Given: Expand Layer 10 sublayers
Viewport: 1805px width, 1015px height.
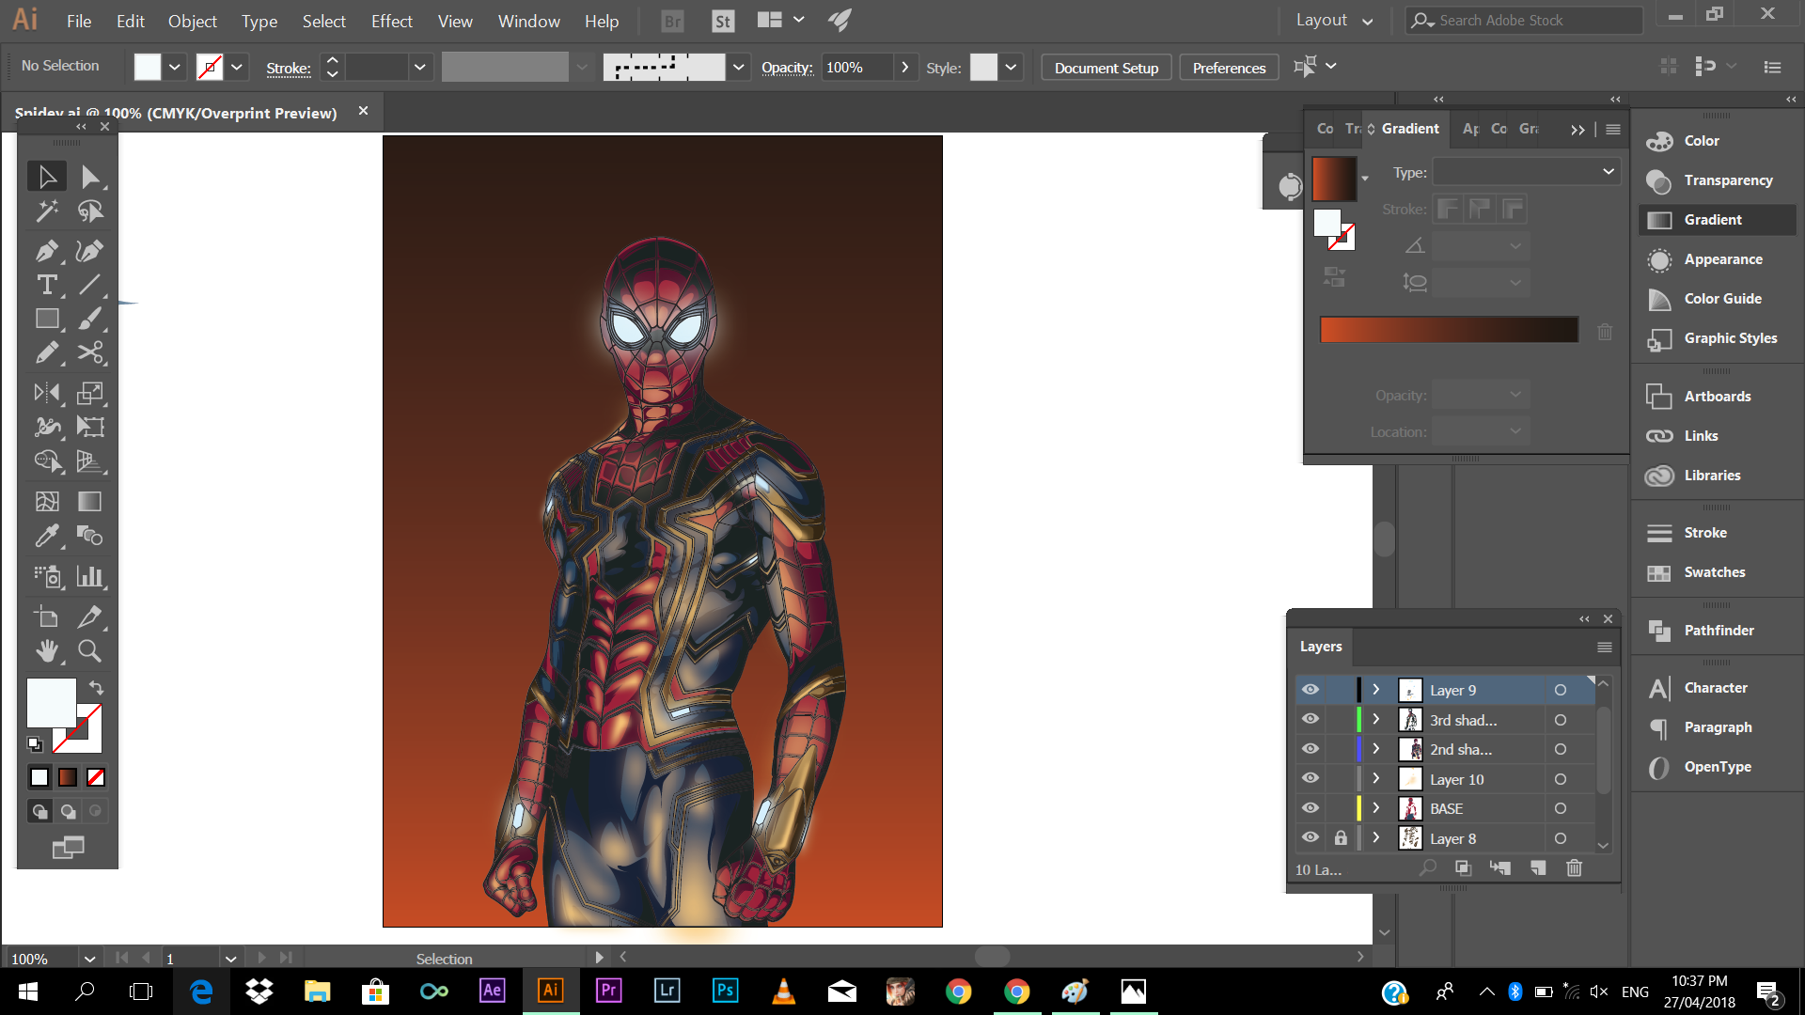Looking at the screenshot, I should pos(1376,779).
